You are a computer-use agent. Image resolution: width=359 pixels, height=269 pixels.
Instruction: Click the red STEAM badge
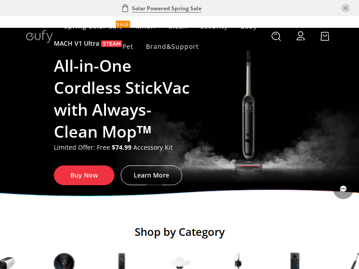pyautogui.click(x=111, y=43)
